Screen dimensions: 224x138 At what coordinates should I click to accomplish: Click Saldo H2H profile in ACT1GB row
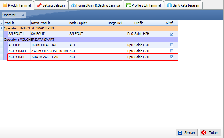click(x=150, y=45)
